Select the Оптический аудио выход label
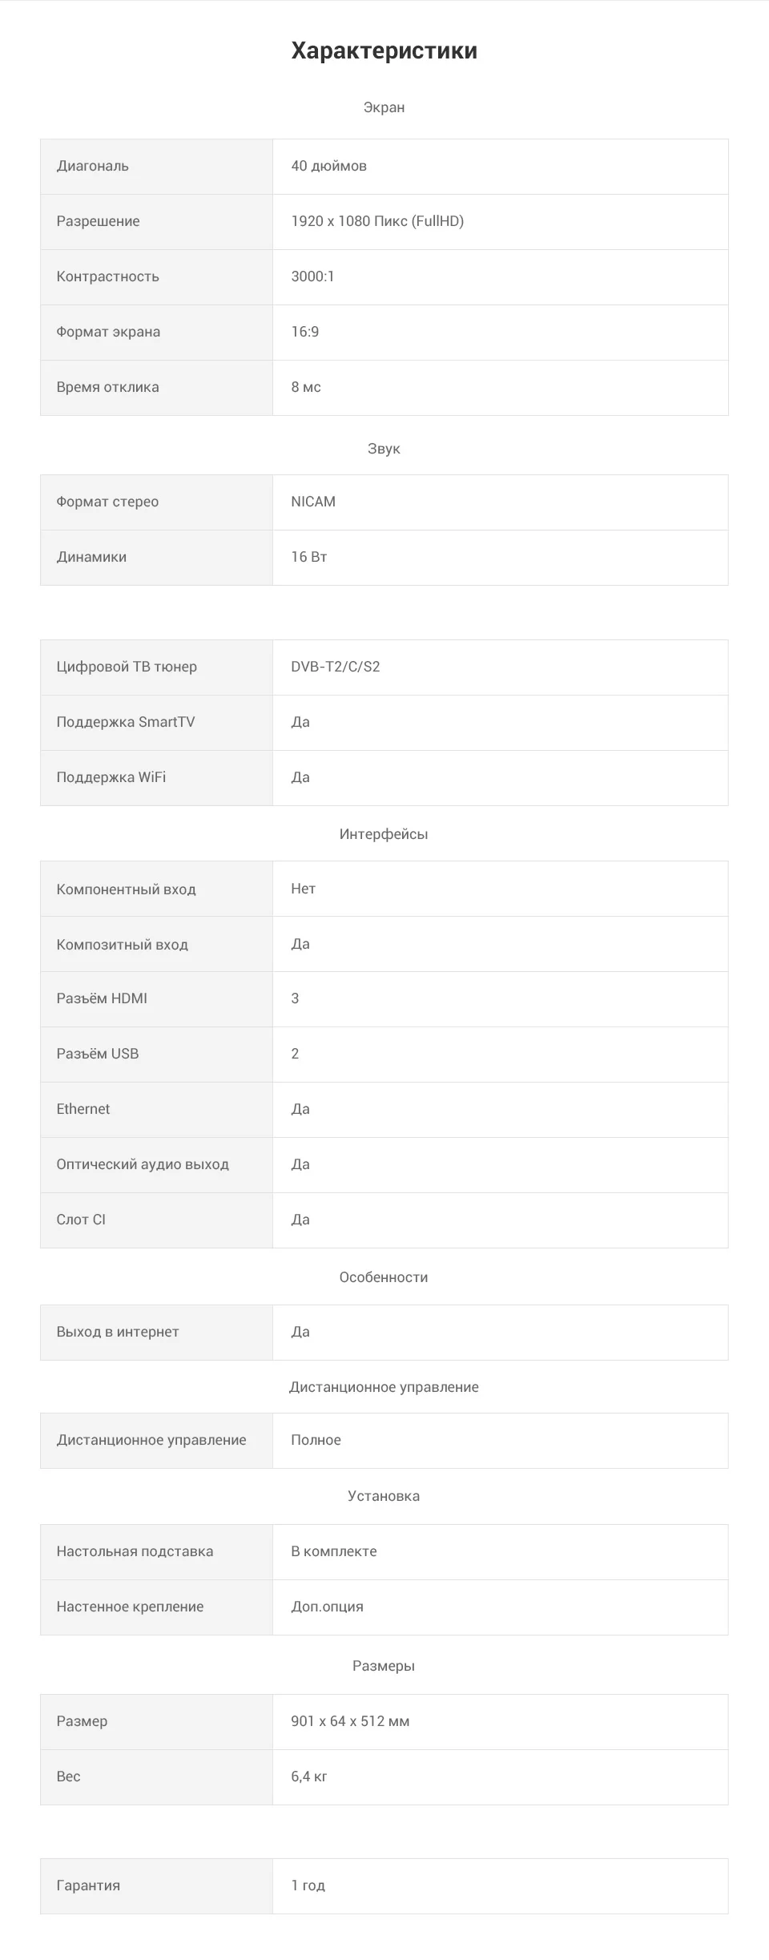This screenshot has width=769, height=1960. [143, 1164]
